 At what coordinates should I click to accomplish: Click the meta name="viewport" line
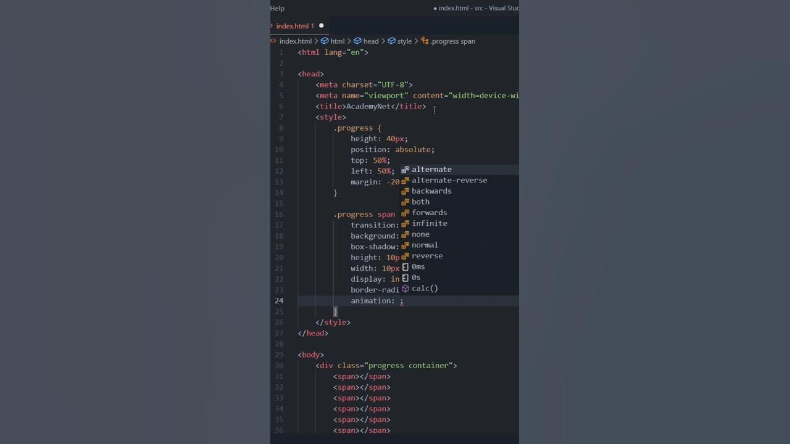(417, 96)
